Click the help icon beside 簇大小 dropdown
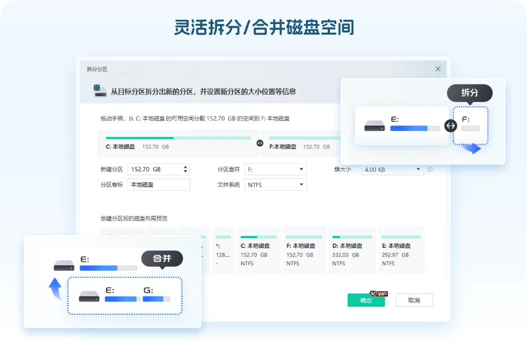 [x=430, y=169]
